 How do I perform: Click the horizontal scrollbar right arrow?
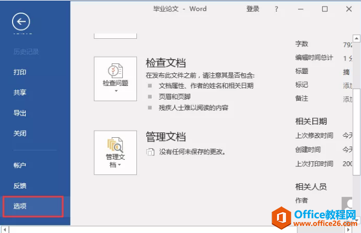pyautogui.click(x=348, y=229)
